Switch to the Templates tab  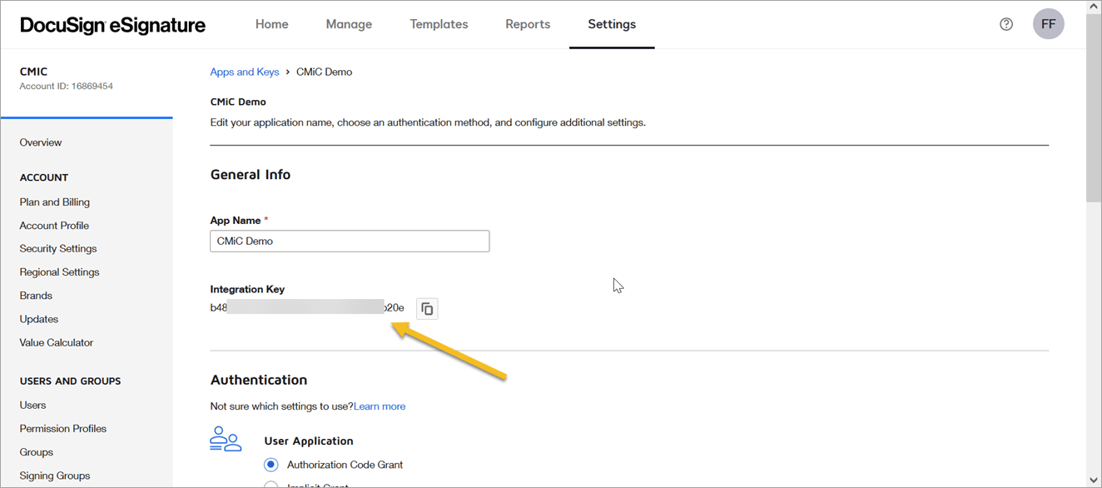point(439,24)
